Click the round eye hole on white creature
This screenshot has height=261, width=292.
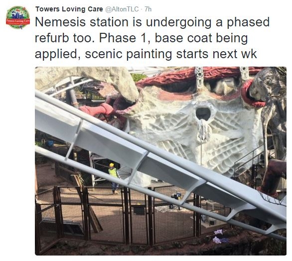coord(203,113)
